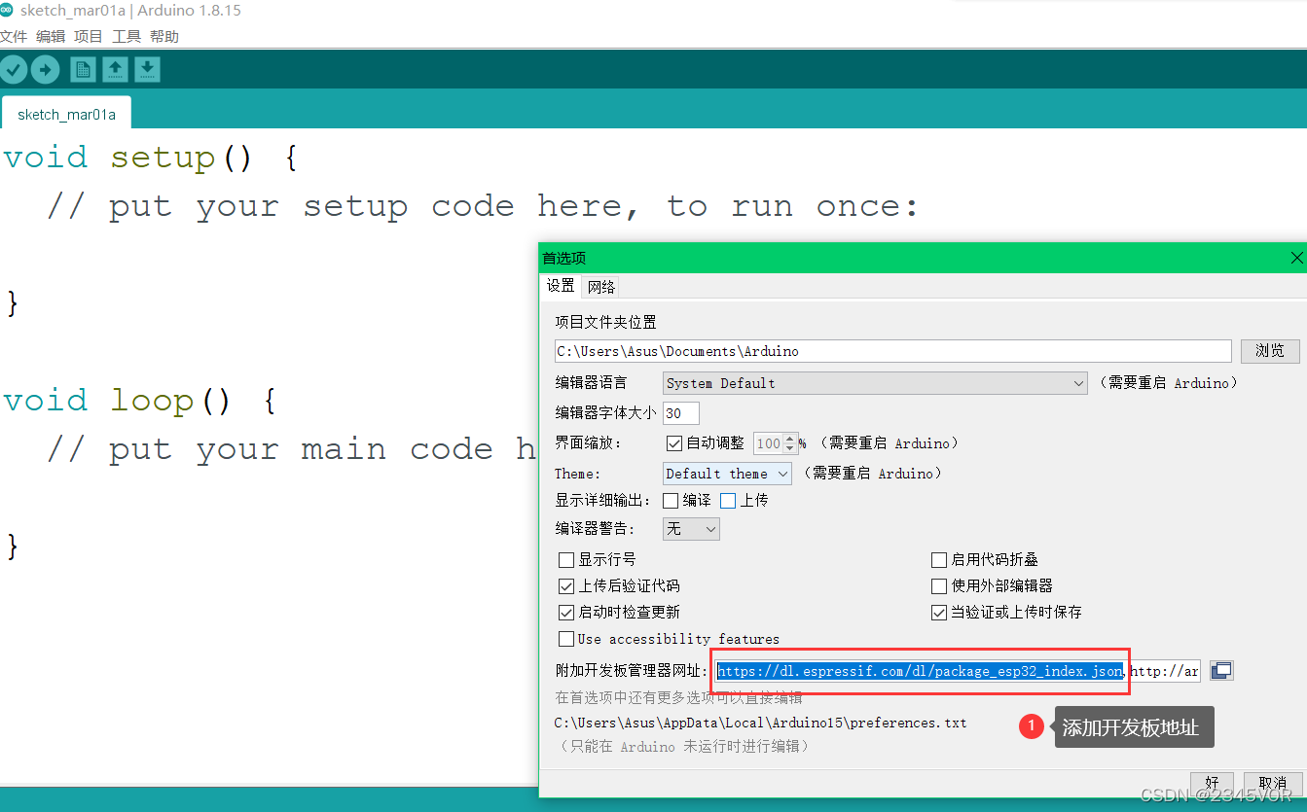Enable 使用外部编辑器 checkbox
The height and width of the screenshot is (812, 1307).
click(939, 586)
